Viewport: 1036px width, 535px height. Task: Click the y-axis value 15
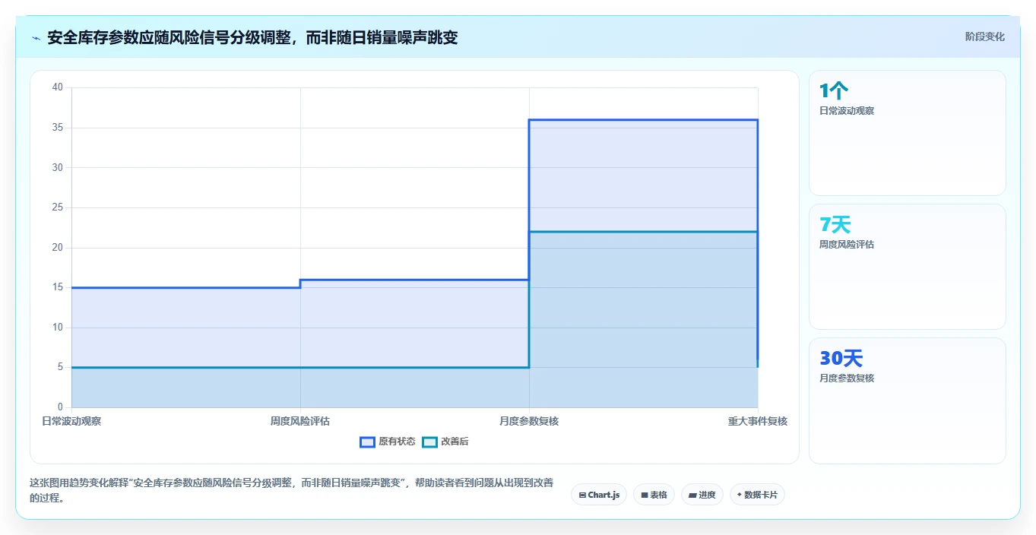tap(58, 287)
